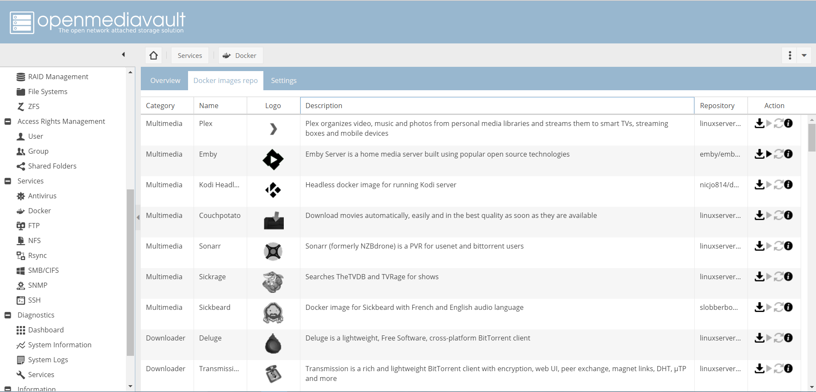Switch to the Overview tab
The height and width of the screenshot is (392, 816).
point(165,80)
